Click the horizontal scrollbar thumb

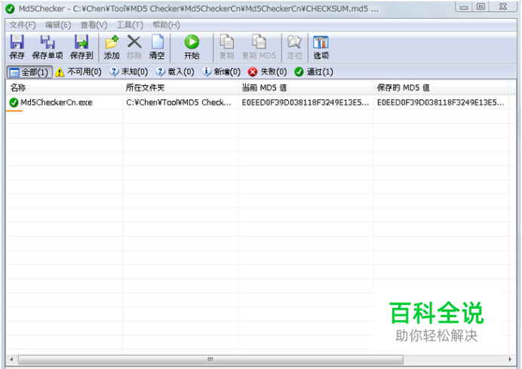point(210,359)
